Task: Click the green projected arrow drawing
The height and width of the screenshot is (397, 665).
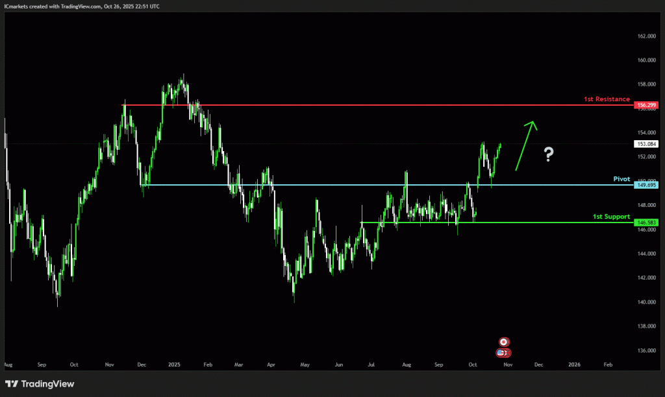Action: coord(525,145)
